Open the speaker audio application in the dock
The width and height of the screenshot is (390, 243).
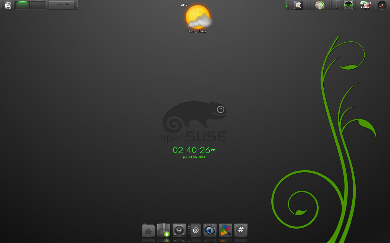pos(179,230)
